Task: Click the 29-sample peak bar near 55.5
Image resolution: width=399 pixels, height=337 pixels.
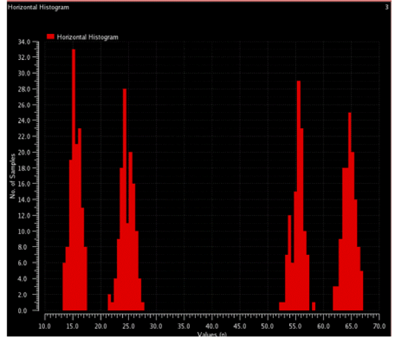Action: [x=299, y=194]
